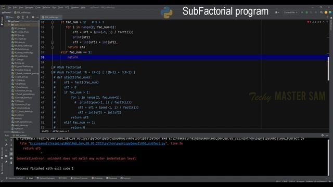Viewport: 333px width, 187px height.
Task: Click Expand All icon in Project panel
Action: point(23,17)
